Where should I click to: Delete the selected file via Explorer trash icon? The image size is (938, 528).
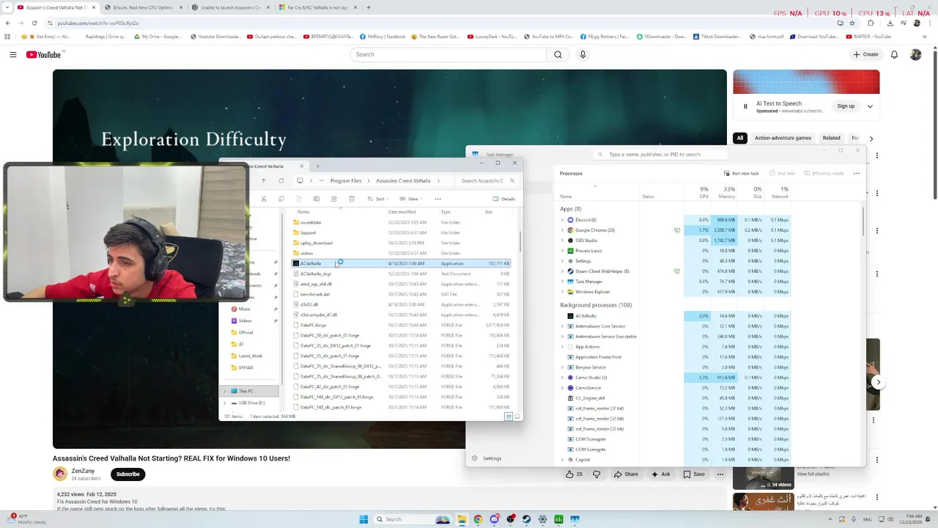[x=352, y=199]
